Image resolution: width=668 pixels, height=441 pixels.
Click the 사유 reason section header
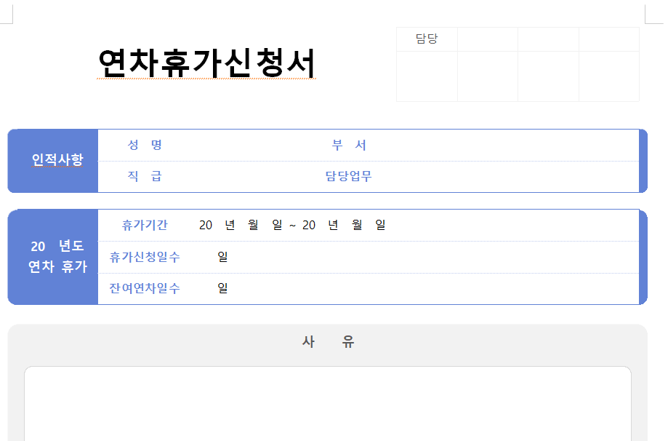(329, 341)
